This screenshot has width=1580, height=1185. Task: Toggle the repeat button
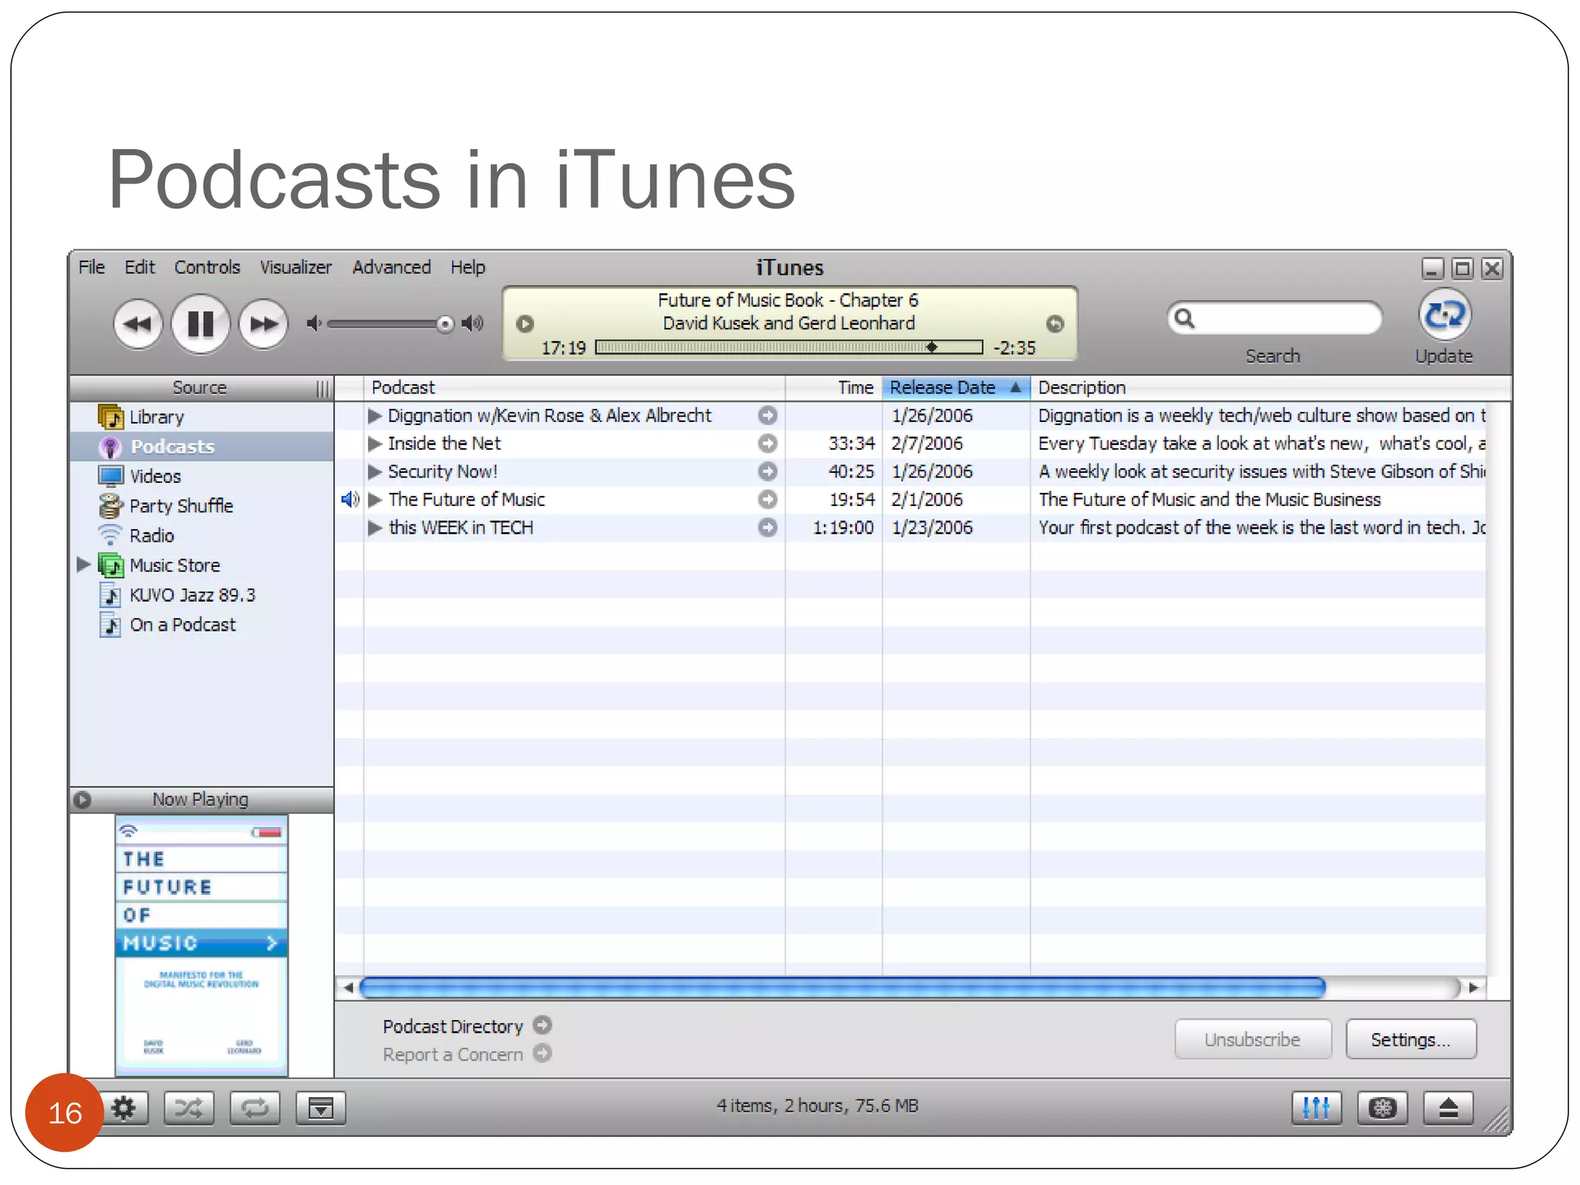pyautogui.click(x=255, y=1109)
